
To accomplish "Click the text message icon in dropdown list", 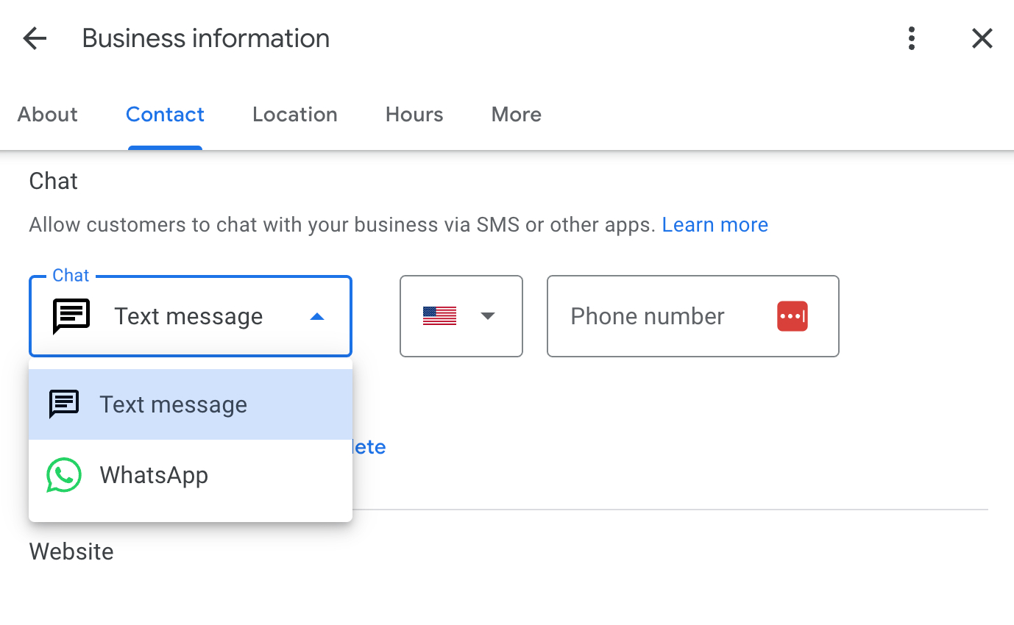I will 64,404.
